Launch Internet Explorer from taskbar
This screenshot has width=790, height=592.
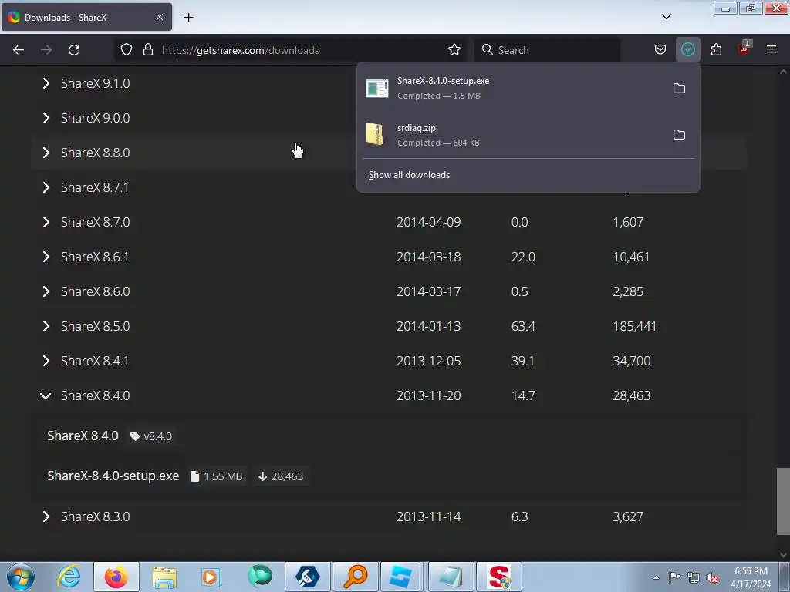[69, 577]
